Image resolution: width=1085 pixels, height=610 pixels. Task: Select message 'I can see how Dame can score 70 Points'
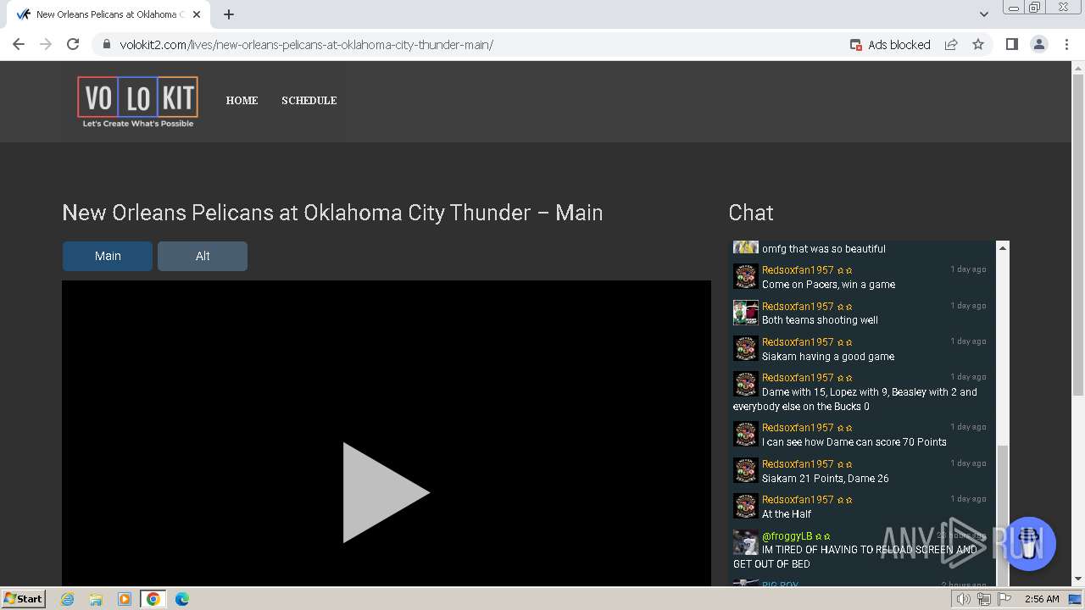(x=854, y=442)
